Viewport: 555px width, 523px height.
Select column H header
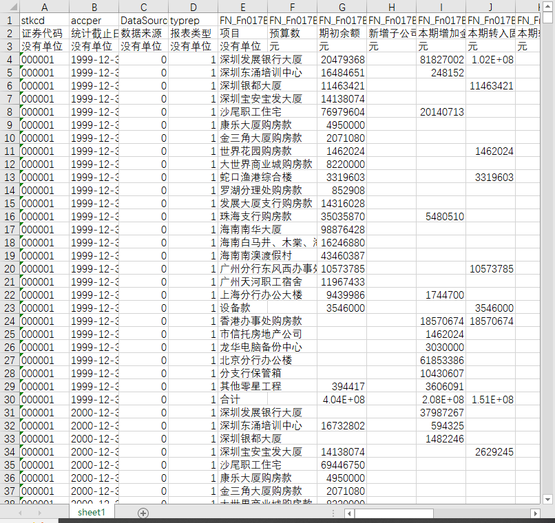(x=391, y=7)
